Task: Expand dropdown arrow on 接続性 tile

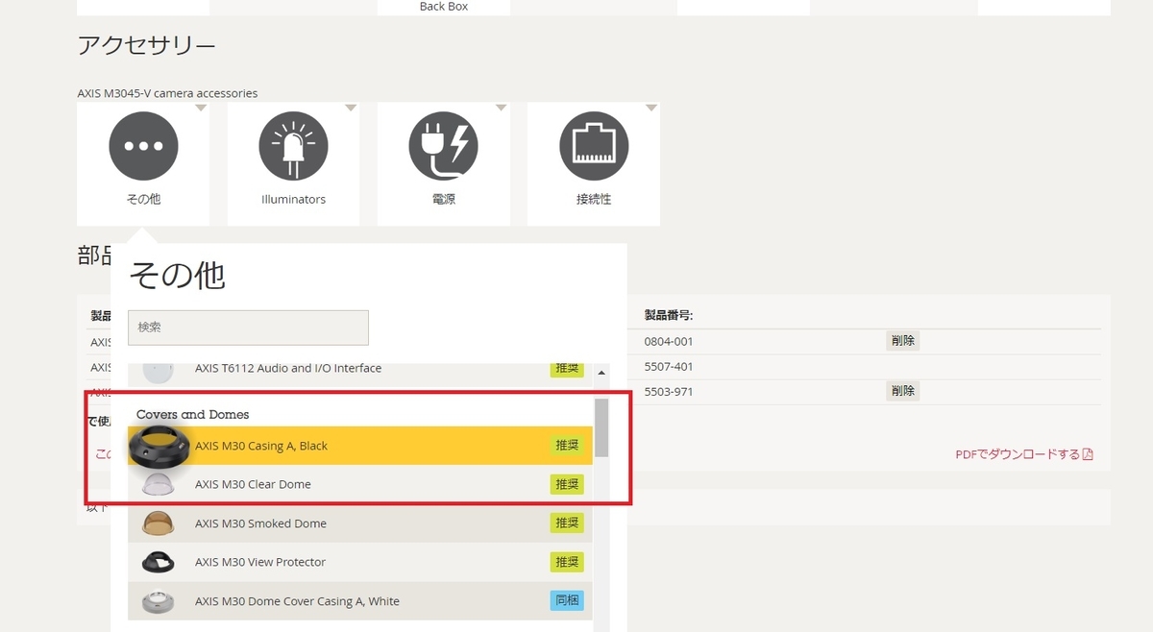Action: point(650,109)
